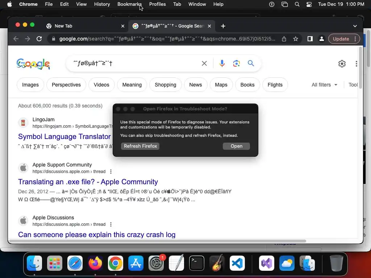Image resolution: width=371 pixels, height=278 pixels.
Task: Click the Update button in Chrome
Action: coord(341,39)
